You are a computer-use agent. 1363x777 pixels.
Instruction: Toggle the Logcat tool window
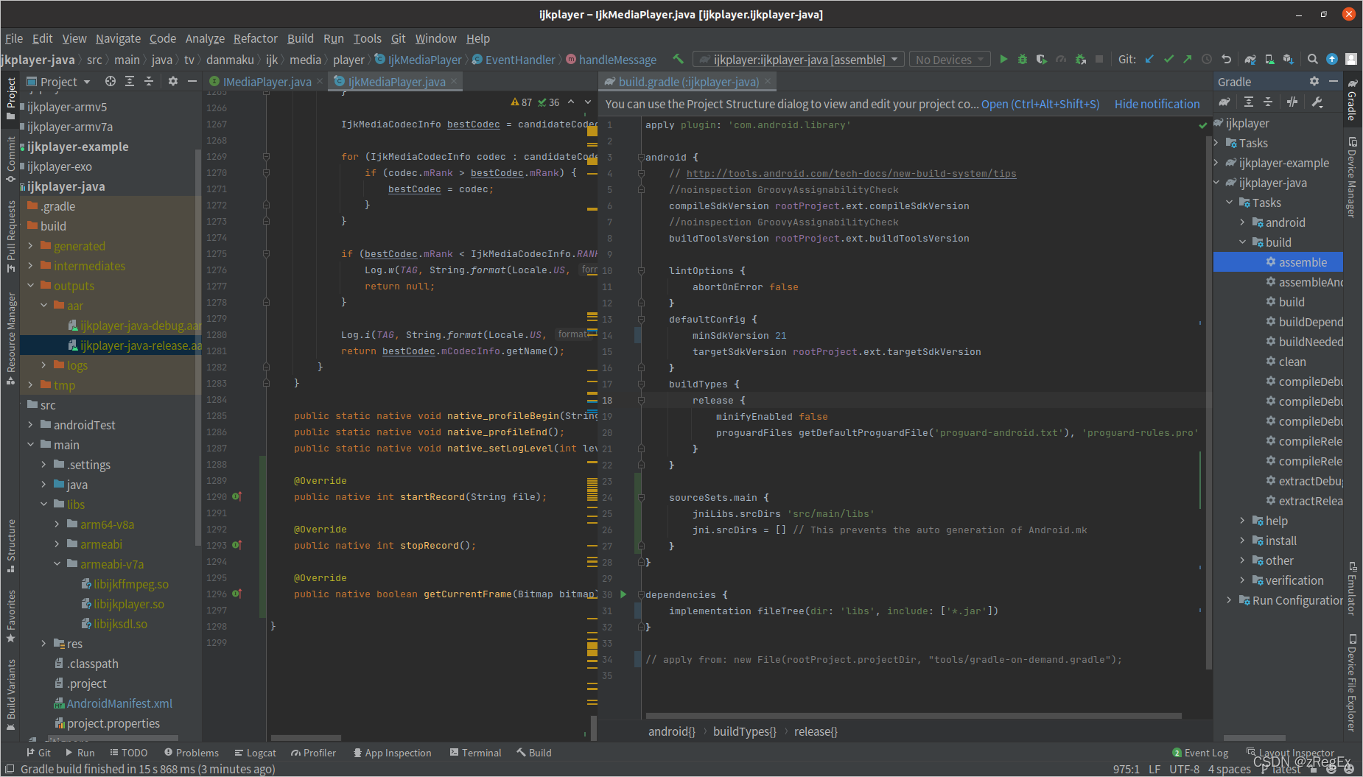pos(255,753)
